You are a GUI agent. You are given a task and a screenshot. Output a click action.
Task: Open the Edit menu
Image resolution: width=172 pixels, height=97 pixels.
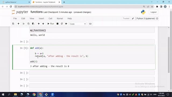[23, 19]
